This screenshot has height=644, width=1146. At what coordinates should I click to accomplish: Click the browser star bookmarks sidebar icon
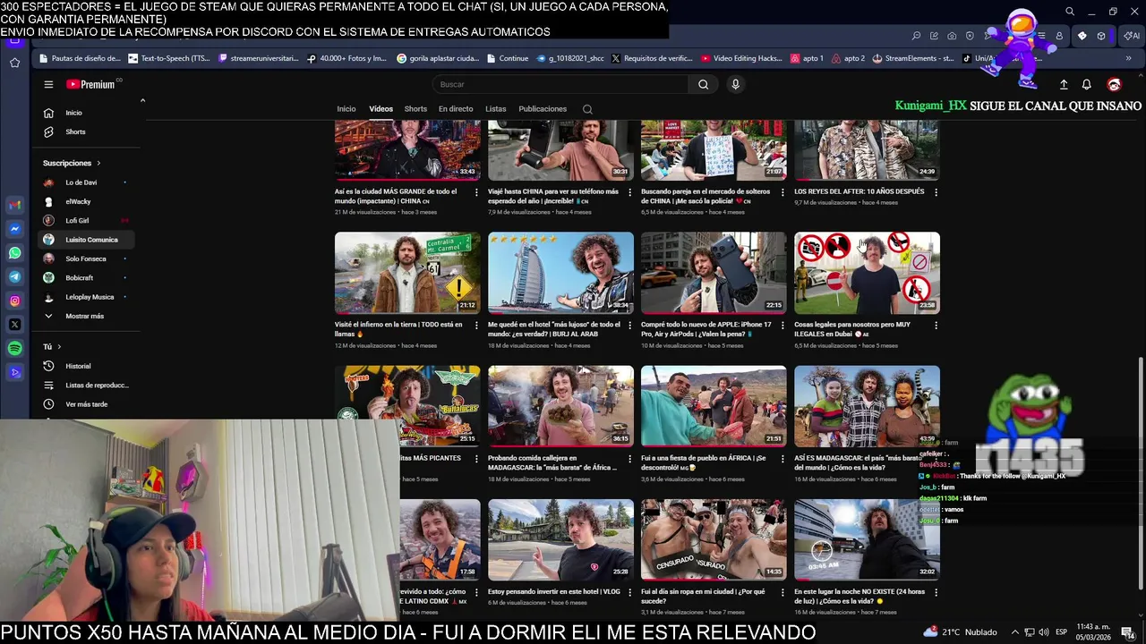point(14,63)
